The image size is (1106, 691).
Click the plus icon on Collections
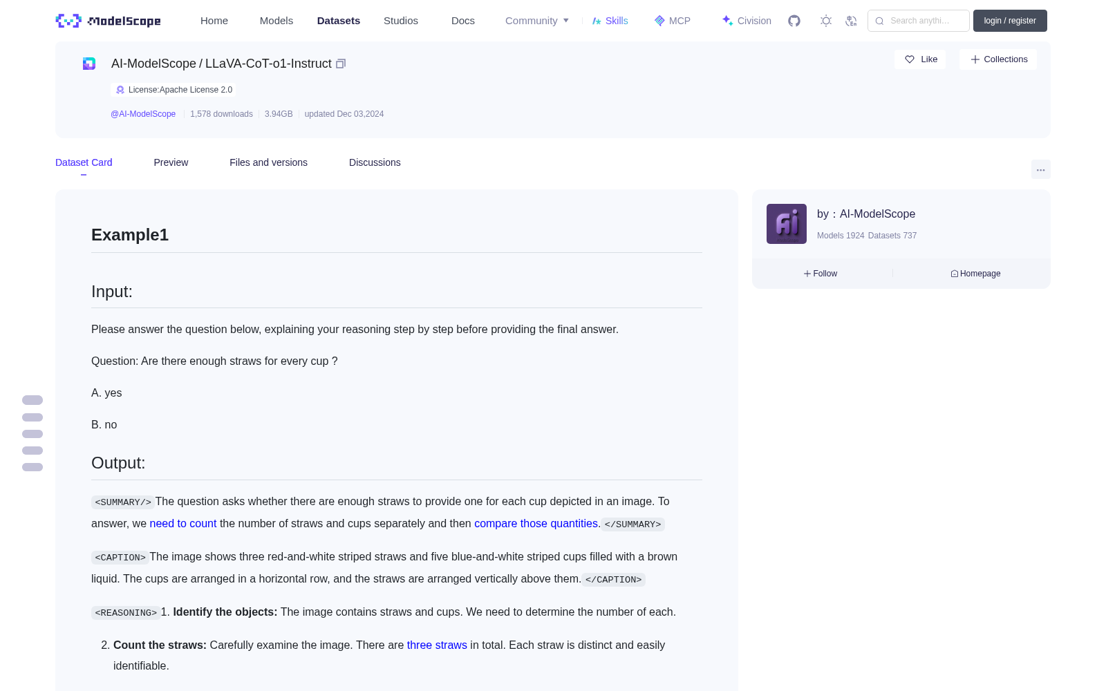pos(975,59)
